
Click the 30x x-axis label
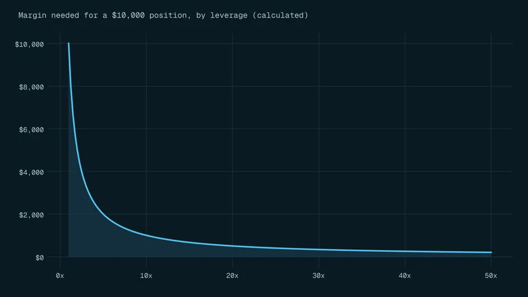[x=318, y=276]
